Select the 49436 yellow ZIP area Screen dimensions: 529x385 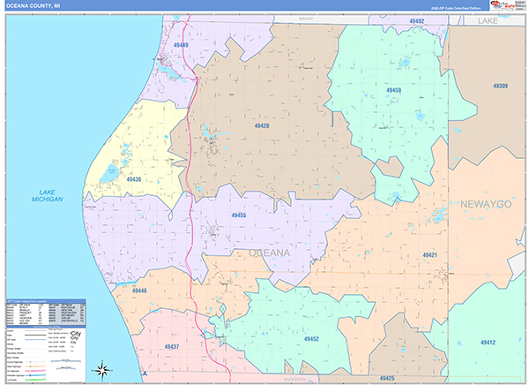coord(132,179)
